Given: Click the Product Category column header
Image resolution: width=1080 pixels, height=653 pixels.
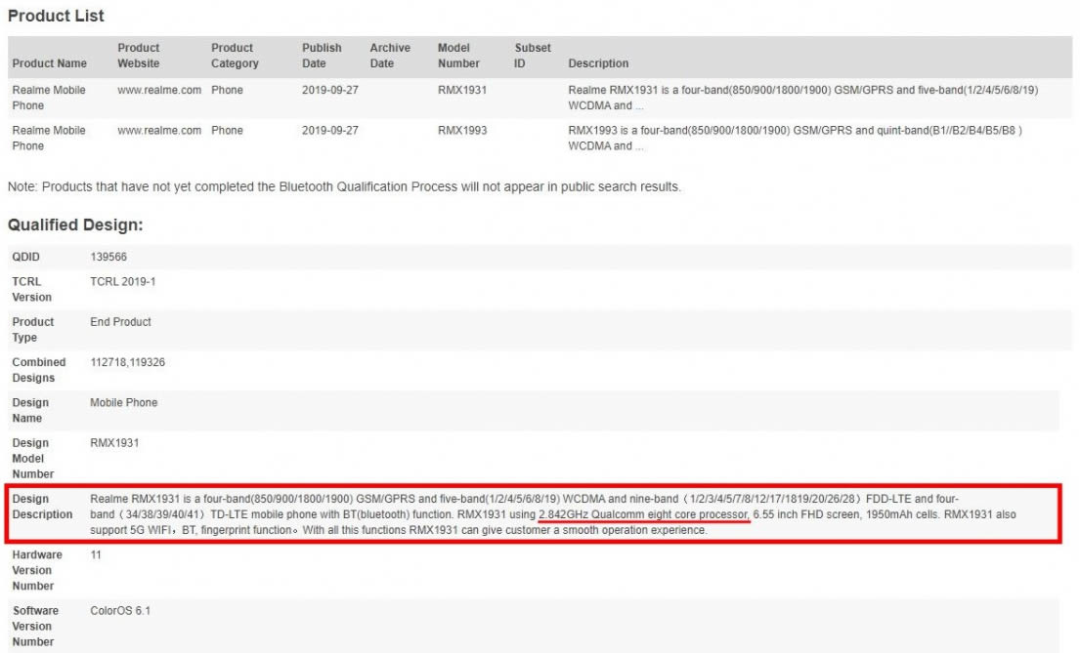Looking at the screenshot, I should (x=235, y=56).
